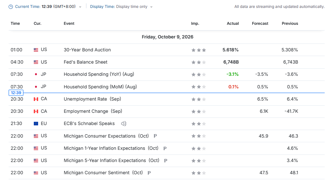Click importance stars for ECB's Schnabel Speaks
Viewport: 329px width, 185px height.
(199, 124)
